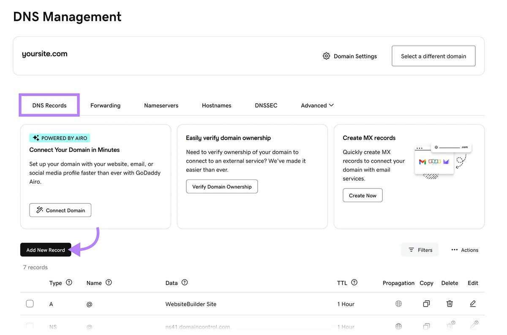Viewport: 507px width, 335px height.
Task: Click the Data column help icon
Action: (x=185, y=283)
